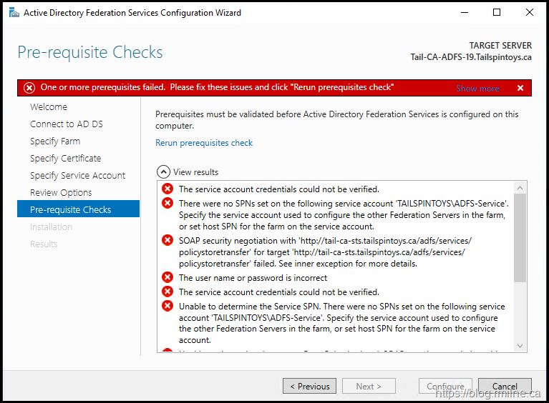Click error icon beside 'user name or password is incorrect'
The height and width of the screenshot is (403, 549).
pyautogui.click(x=167, y=277)
